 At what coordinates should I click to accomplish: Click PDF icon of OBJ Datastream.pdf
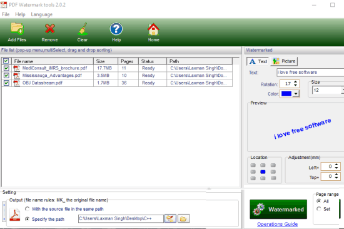pyautogui.click(x=16, y=83)
